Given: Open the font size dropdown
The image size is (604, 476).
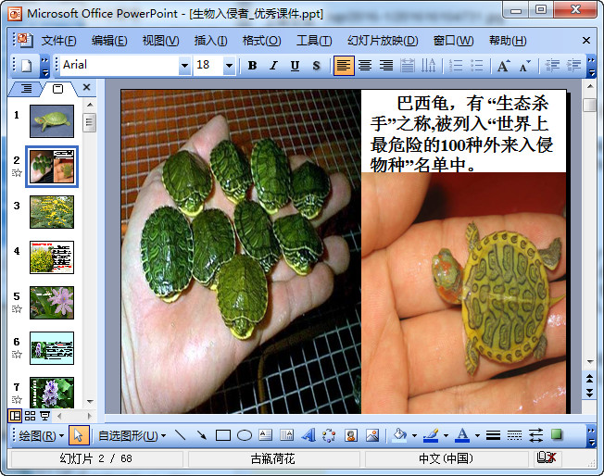Looking at the screenshot, I should coord(229,66).
